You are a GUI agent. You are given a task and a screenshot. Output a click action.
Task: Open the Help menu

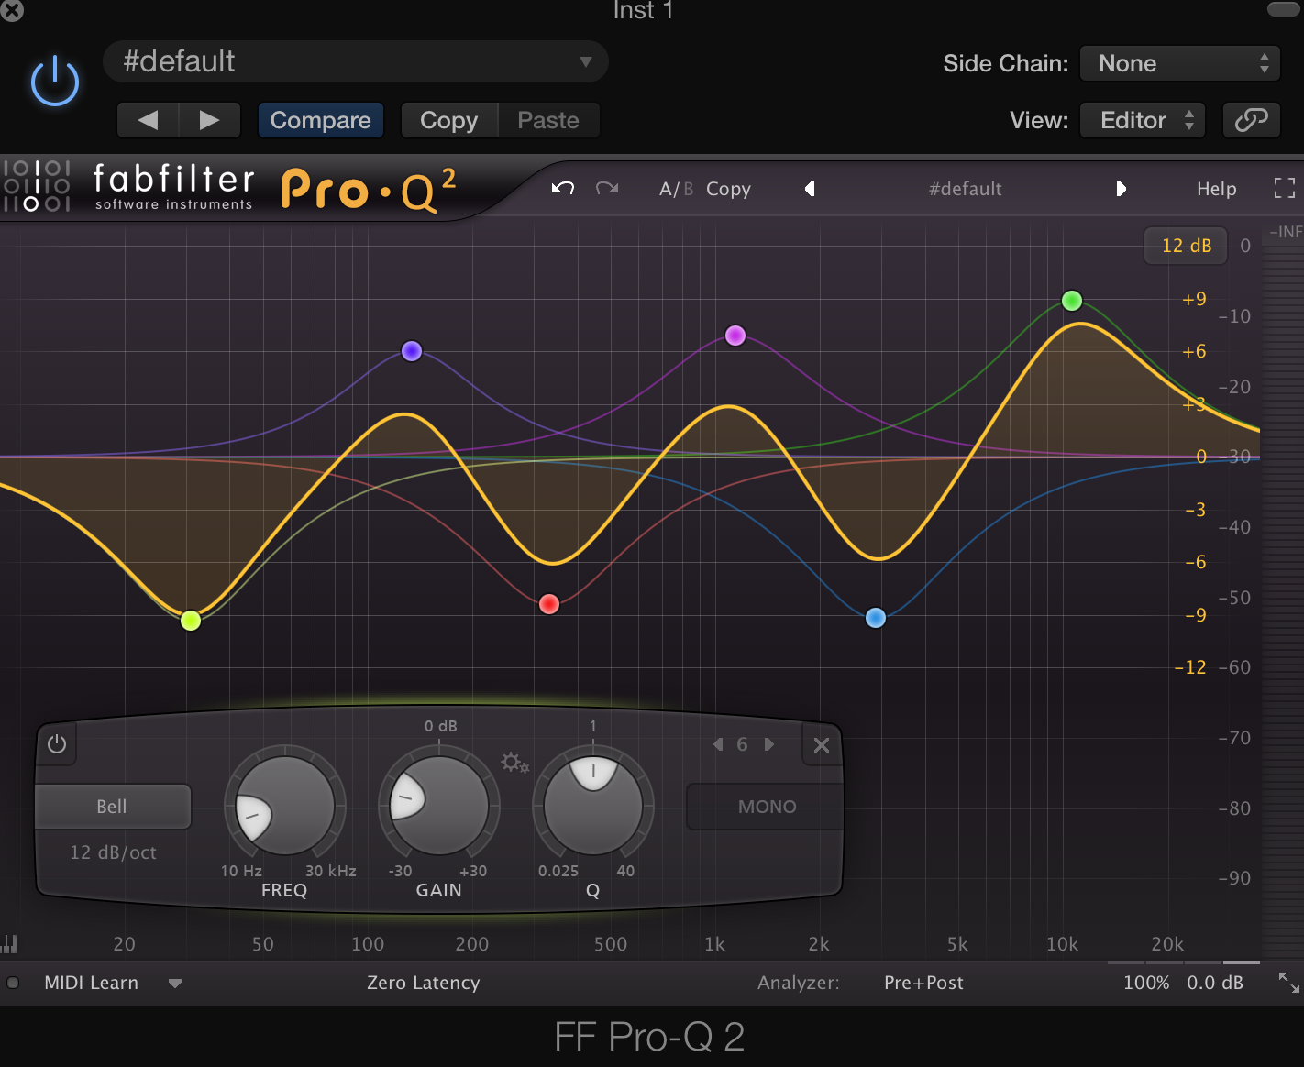(x=1217, y=189)
